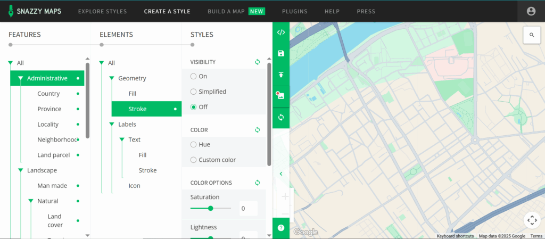
Task: Click the map camera pan control
Action: (x=532, y=220)
